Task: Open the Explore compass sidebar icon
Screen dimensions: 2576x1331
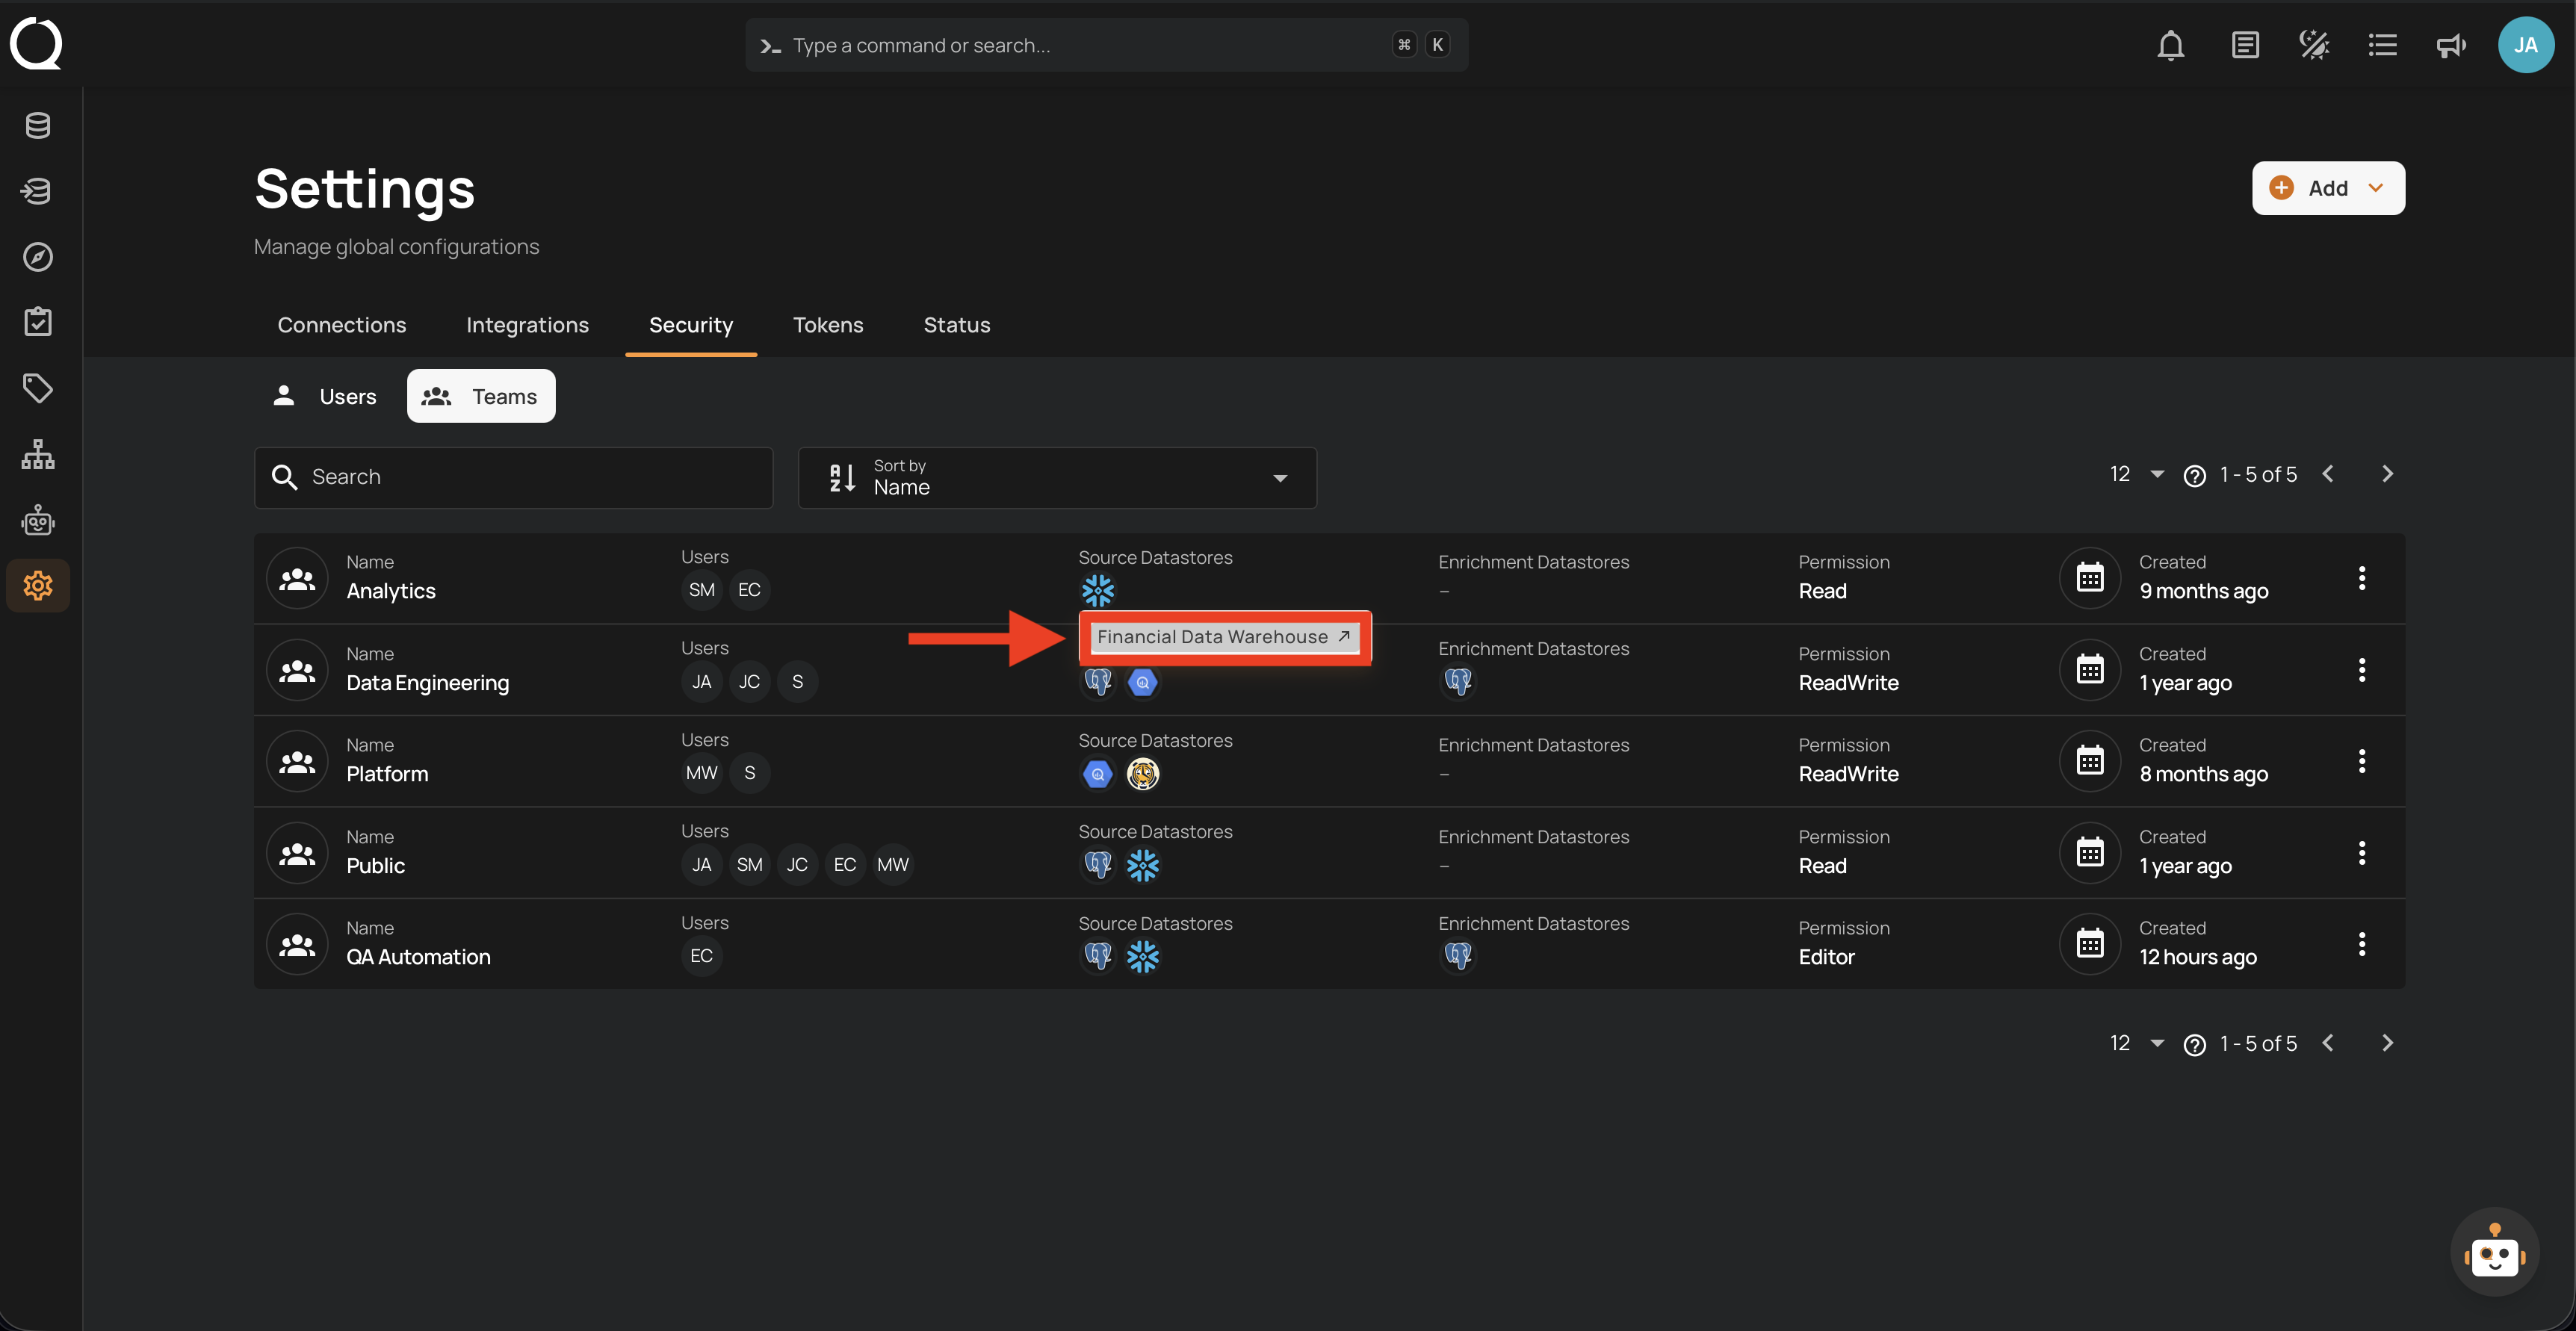Action: (x=38, y=257)
